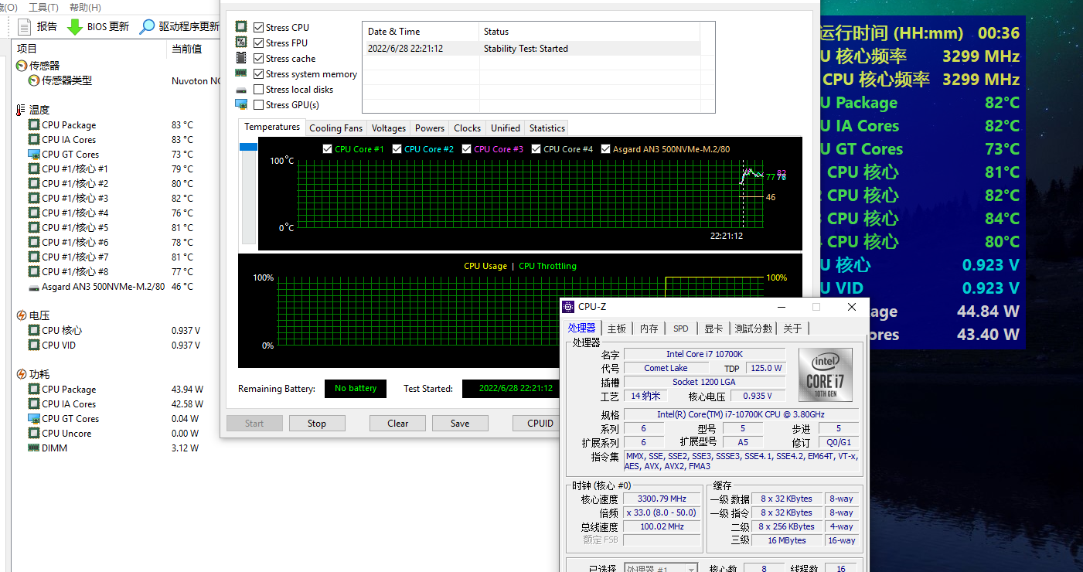Enable the Stress local disks checkbox
The height and width of the screenshot is (572, 1083).
pyautogui.click(x=259, y=89)
